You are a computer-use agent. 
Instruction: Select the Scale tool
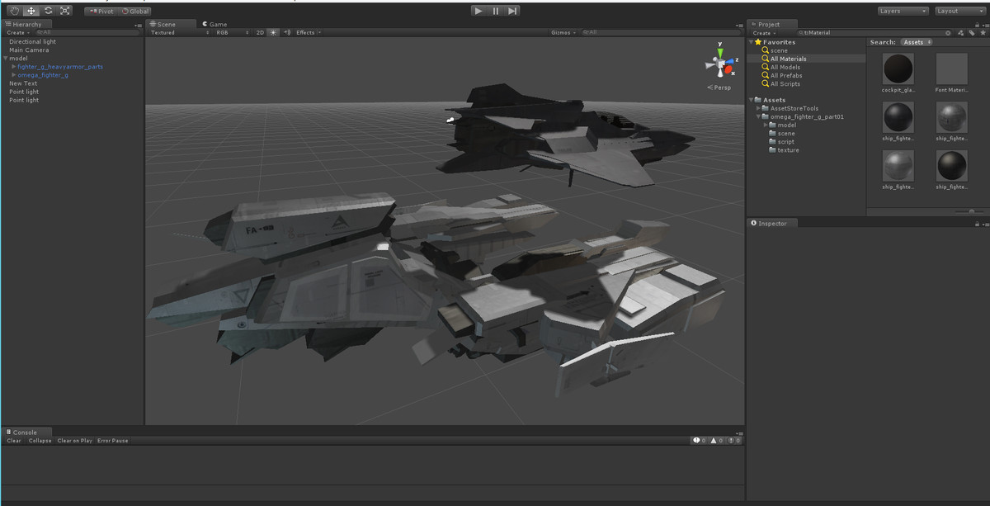(65, 10)
